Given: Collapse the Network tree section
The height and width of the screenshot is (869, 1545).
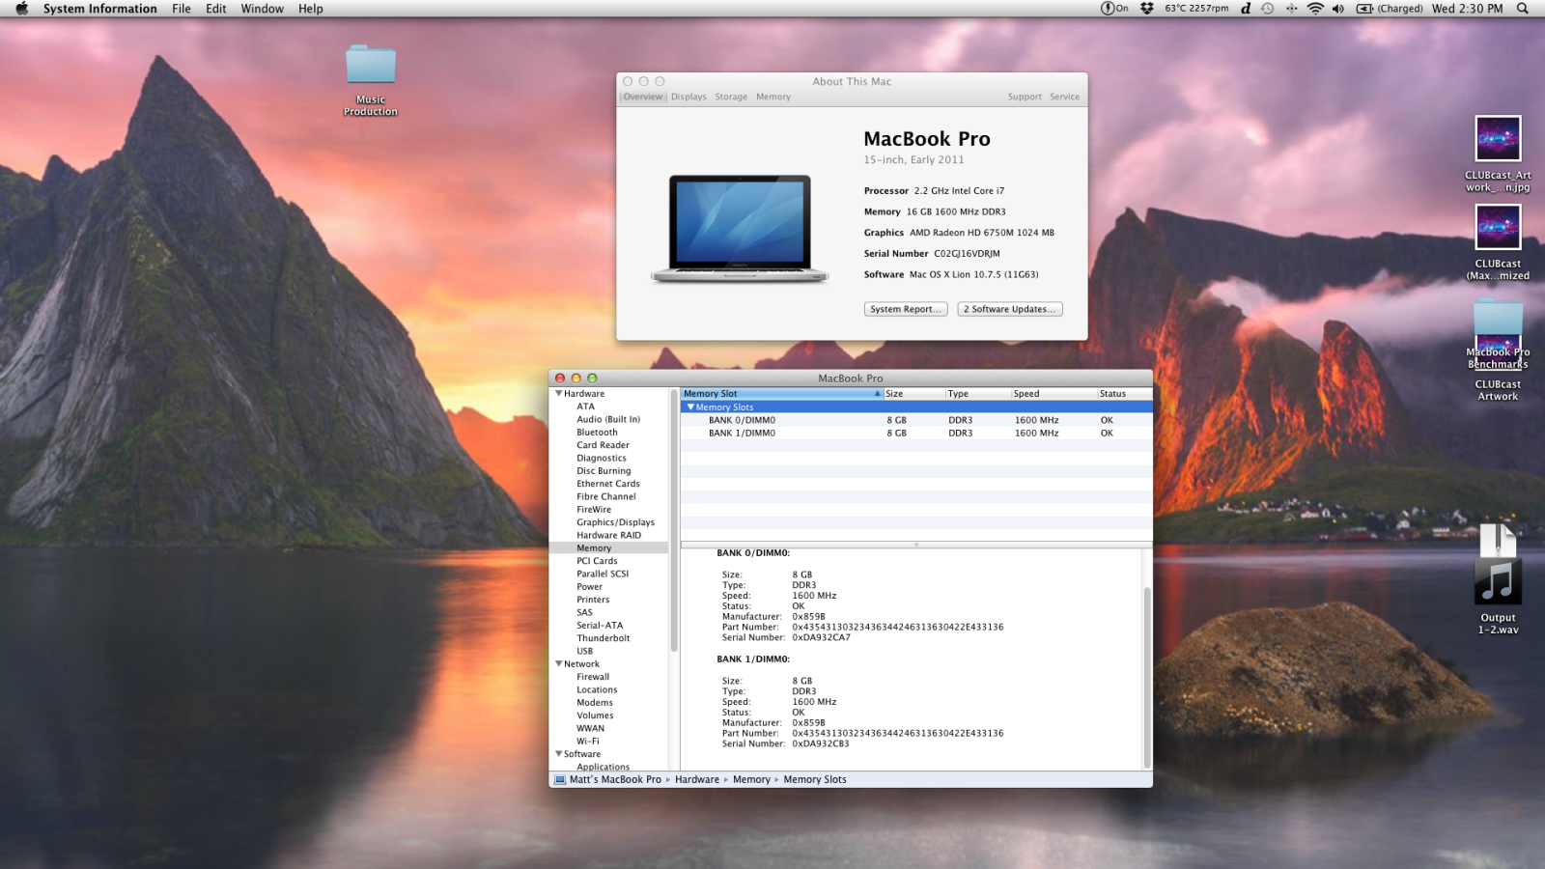Looking at the screenshot, I should point(558,664).
